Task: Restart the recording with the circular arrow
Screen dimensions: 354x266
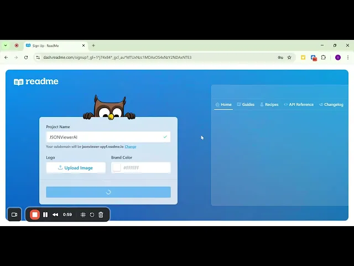Action: coord(92,214)
